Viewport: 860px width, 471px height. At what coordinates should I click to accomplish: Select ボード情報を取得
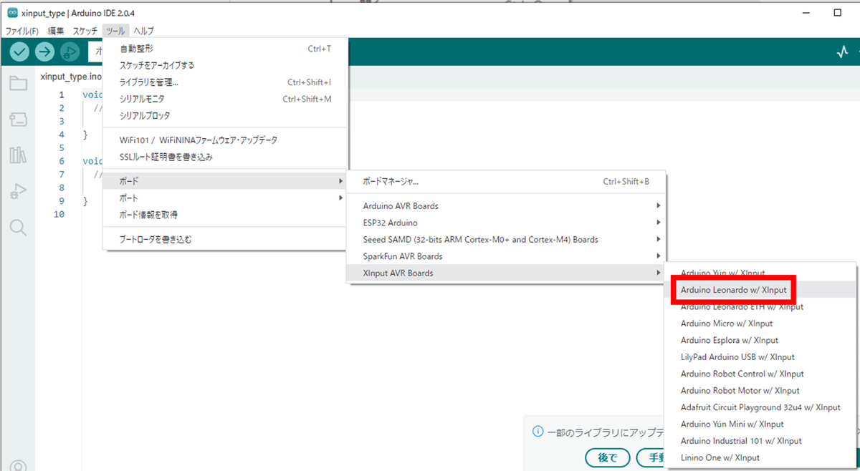coord(226,215)
